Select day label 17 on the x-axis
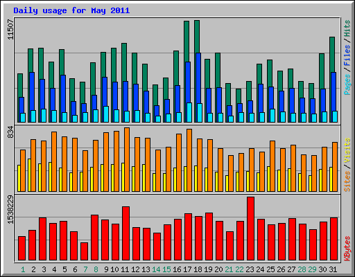Image resolution: width=355 pixels, height=277 pixels. coord(187,269)
